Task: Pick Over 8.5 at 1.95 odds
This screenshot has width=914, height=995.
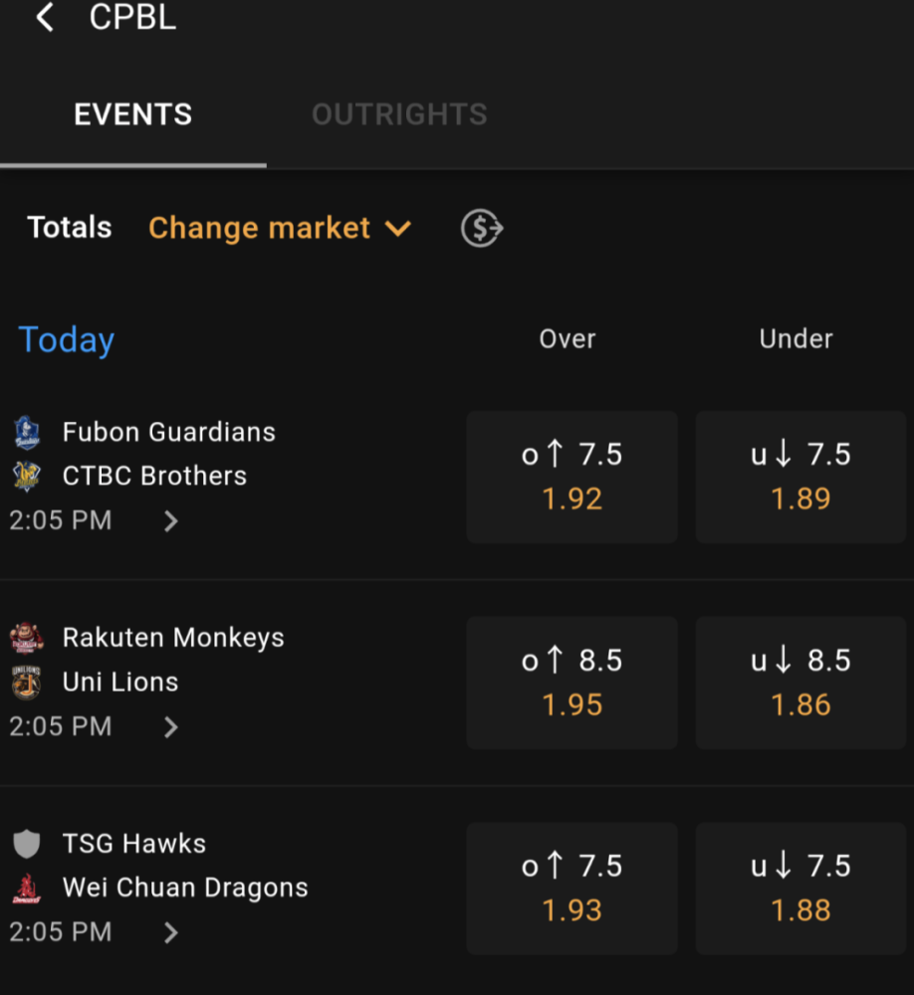Action: (571, 683)
